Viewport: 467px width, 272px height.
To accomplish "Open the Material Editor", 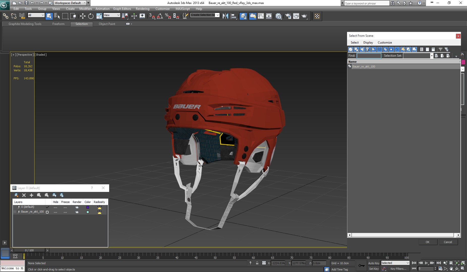I will click(278, 16).
